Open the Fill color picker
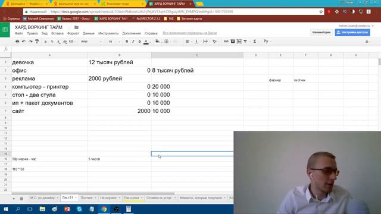This screenshot has width=381, height=214. coord(157,42)
